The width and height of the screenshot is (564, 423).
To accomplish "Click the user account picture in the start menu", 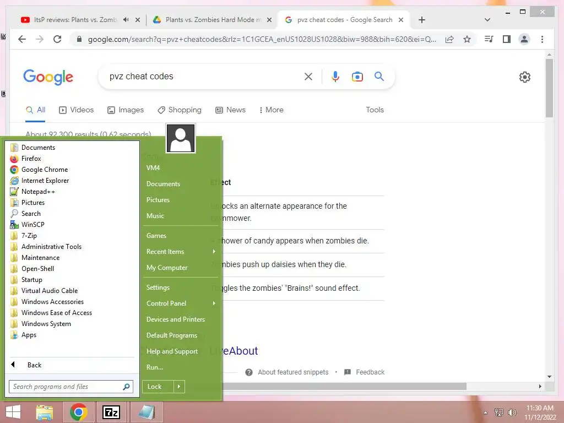I will [181, 138].
